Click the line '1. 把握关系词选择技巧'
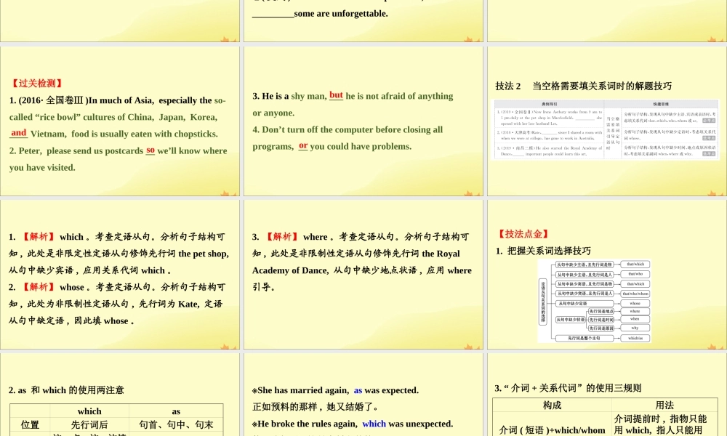This screenshot has width=727, height=436. [x=543, y=251]
